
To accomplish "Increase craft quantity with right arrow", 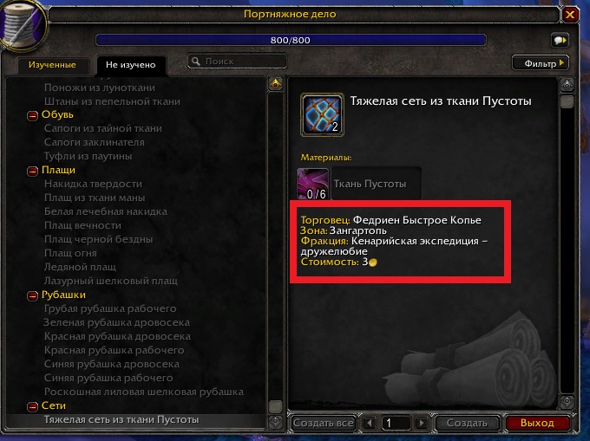I will 422,423.
